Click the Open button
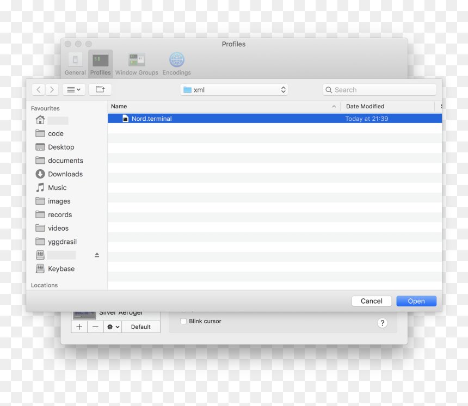The height and width of the screenshot is (406, 468). [x=416, y=301]
